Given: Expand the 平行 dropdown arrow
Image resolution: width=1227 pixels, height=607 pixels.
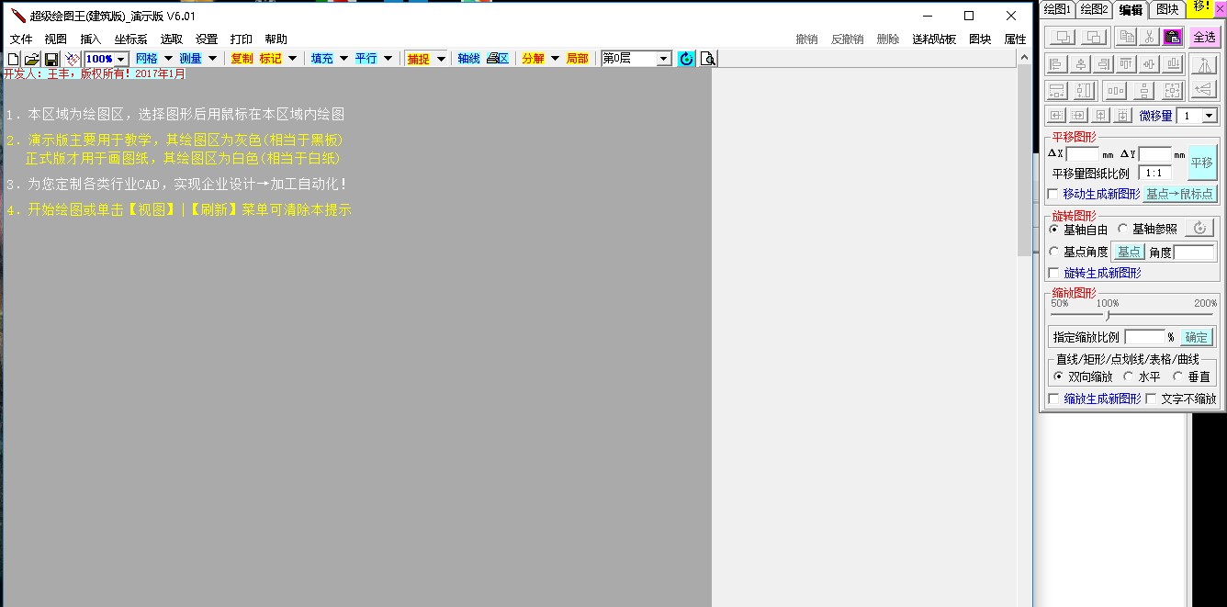Looking at the screenshot, I should click(388, 59).
